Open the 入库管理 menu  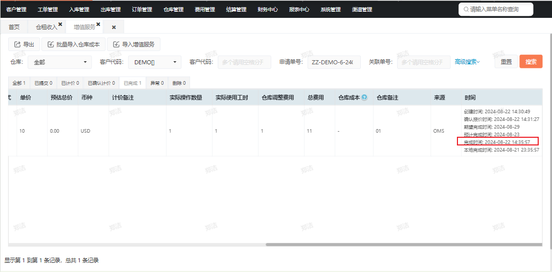pos(79,10)
